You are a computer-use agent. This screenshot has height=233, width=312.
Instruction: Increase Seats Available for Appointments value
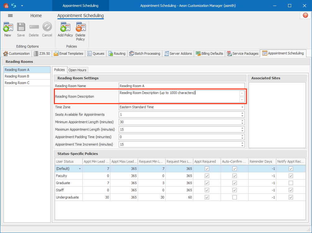click(242, 113)
